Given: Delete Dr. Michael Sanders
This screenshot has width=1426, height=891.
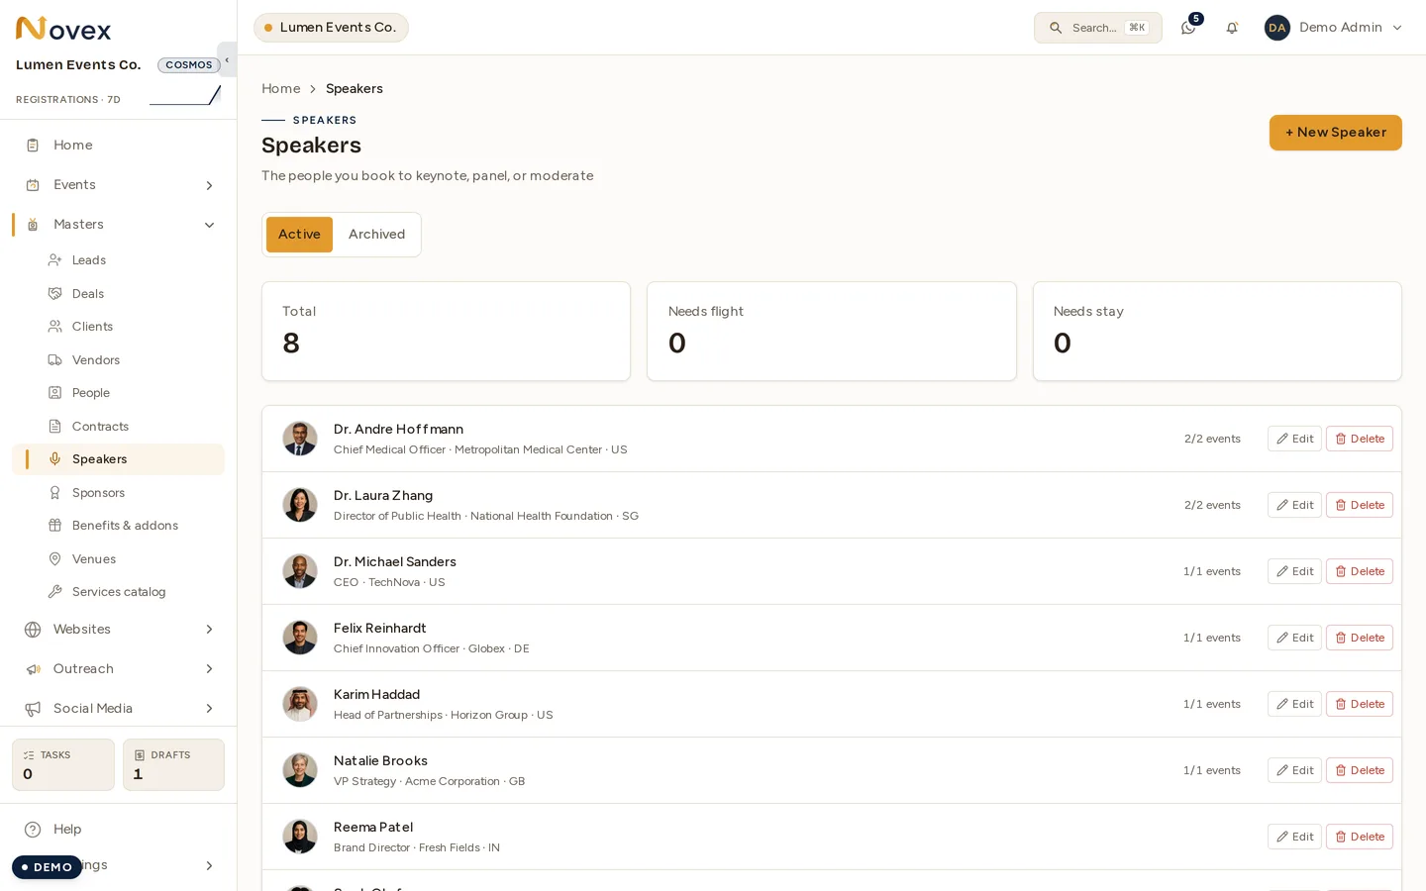Looking at the screenshot, I should pyautogui.click(x=1359, y=571).
